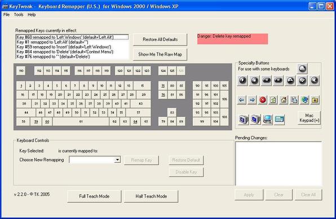Viewport: 336px width, 219px height.
Task: Select key 106 on the numeric keypad
Action: coord(224,99)
